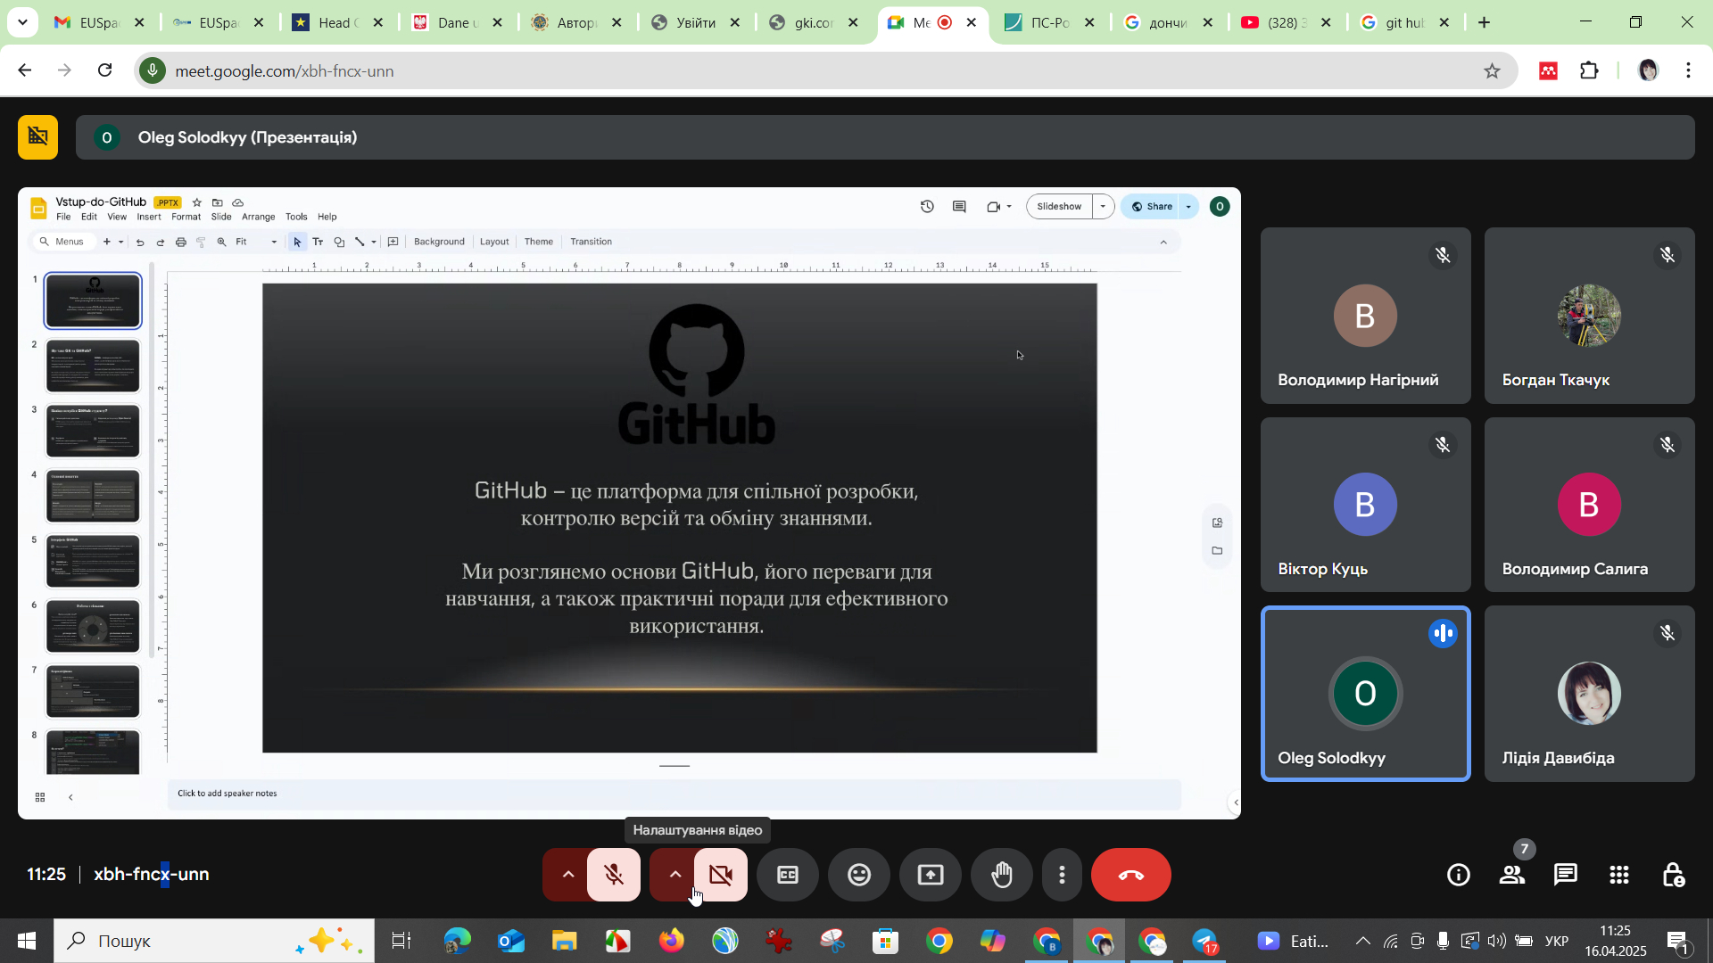This screenshot has height=963, width=1713.
Task: Click Transition button in Slides toolbar
Action: 591,242
